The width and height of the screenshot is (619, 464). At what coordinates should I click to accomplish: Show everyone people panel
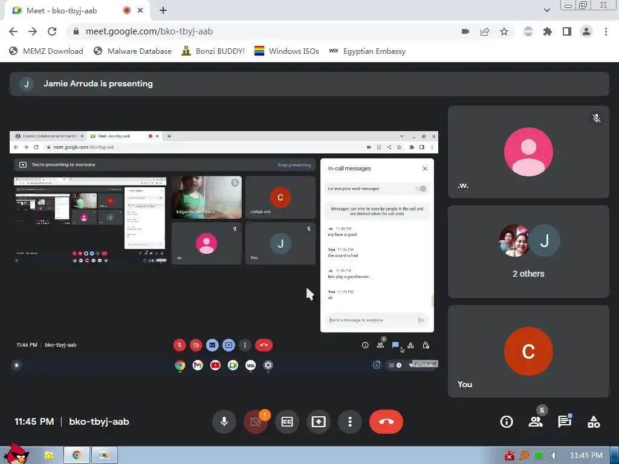pos(536,422)
